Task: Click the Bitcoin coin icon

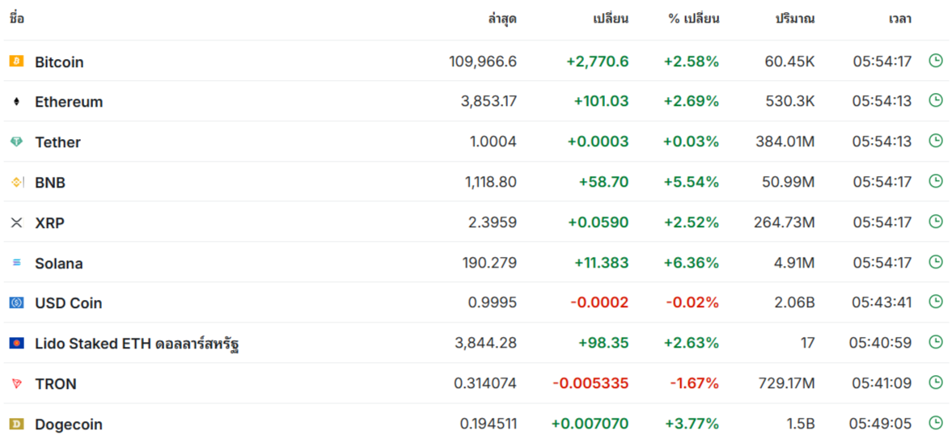Action: point(16,61)
